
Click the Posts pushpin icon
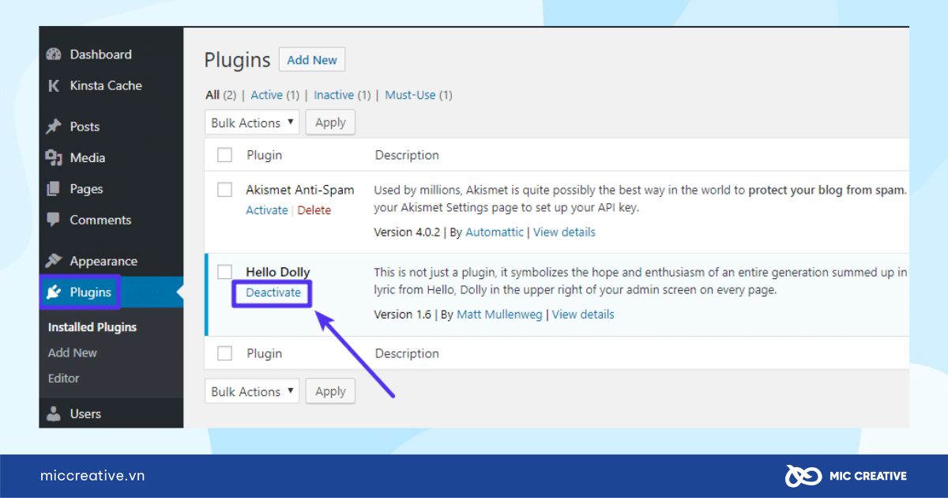pyautogui.click(x=54, y=126)
